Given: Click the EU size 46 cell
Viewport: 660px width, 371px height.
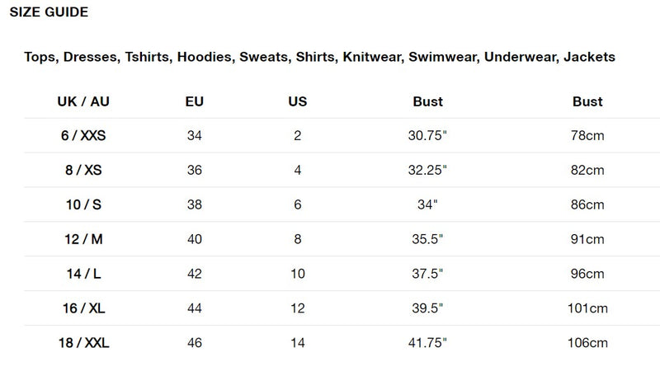Looking at the screenshot, I should click(195, 343).
